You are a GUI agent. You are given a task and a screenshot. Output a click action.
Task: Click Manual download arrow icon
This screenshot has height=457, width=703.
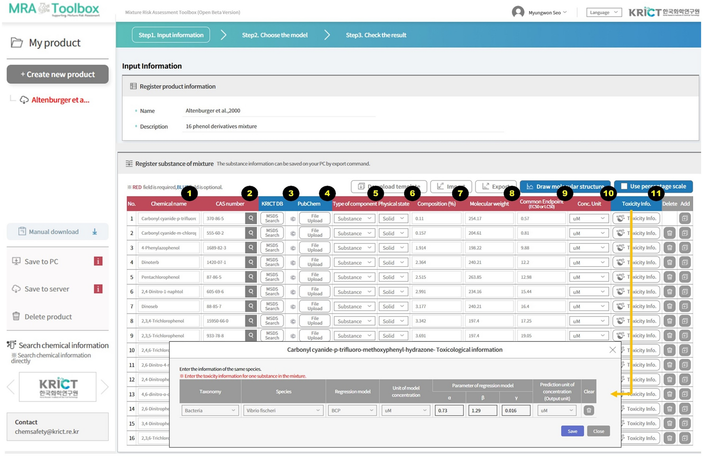(95, 232)
